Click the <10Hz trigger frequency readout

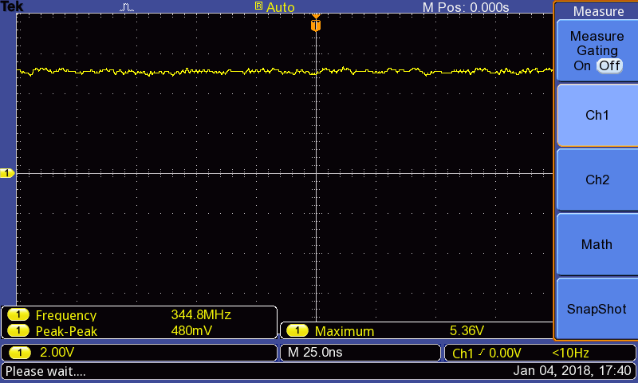click(x=570, y=353)
